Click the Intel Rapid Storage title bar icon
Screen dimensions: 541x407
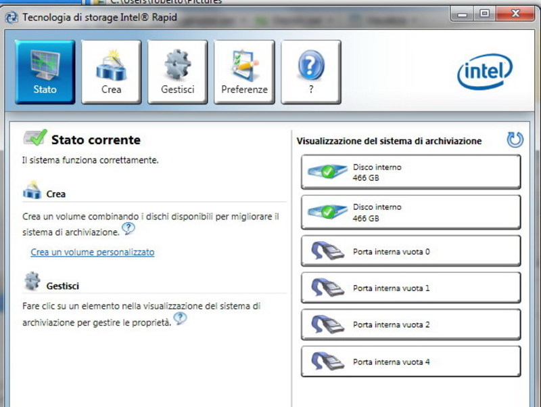pos(11,18)
